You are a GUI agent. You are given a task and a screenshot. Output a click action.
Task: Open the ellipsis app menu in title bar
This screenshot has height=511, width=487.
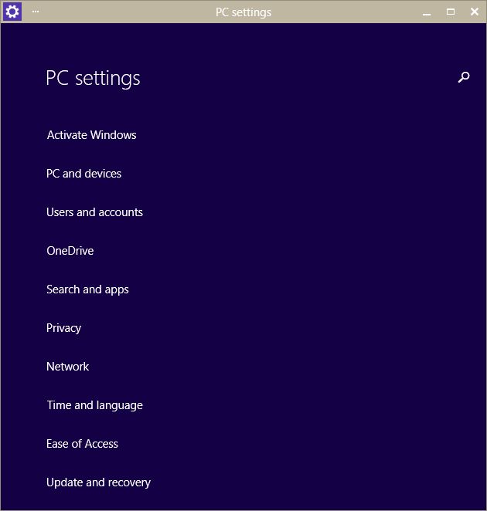36,12
